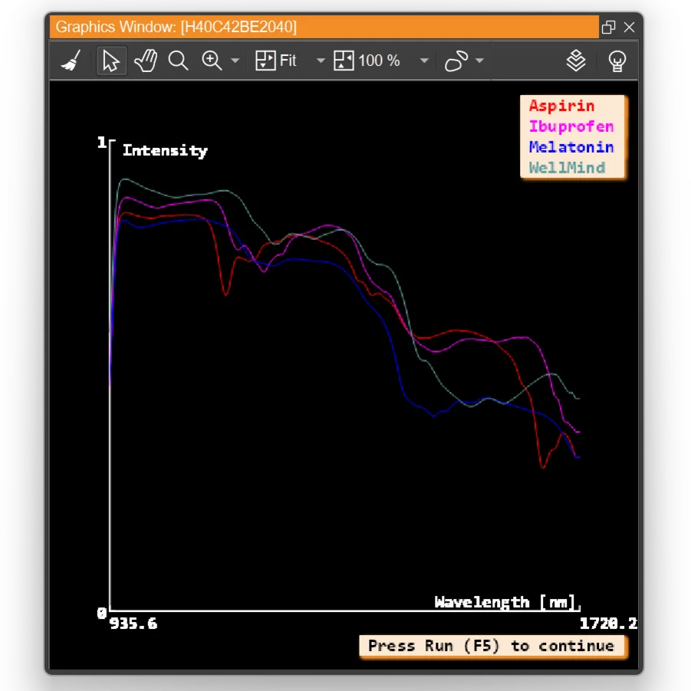
Task: Select the arrow pointer tool
Action: [x=111, y=61]
